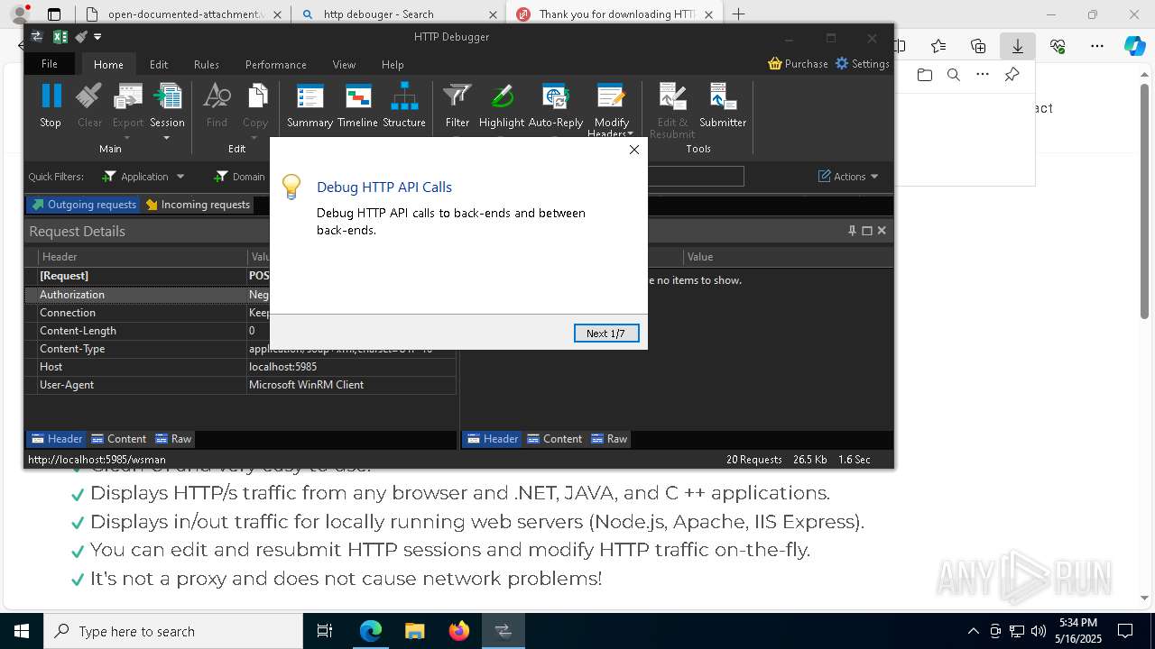Click the Find tool icon
Screen dimensions: 1155x649
click(217, 105)
